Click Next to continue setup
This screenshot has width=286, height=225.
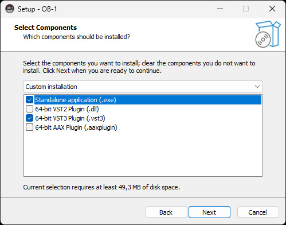(x=209, y=212)
